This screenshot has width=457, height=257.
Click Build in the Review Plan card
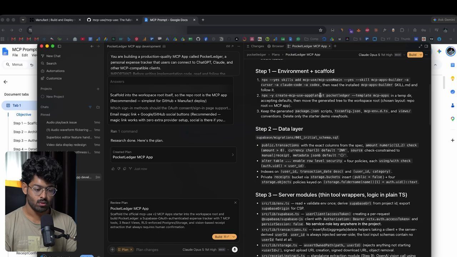(221, 237)
